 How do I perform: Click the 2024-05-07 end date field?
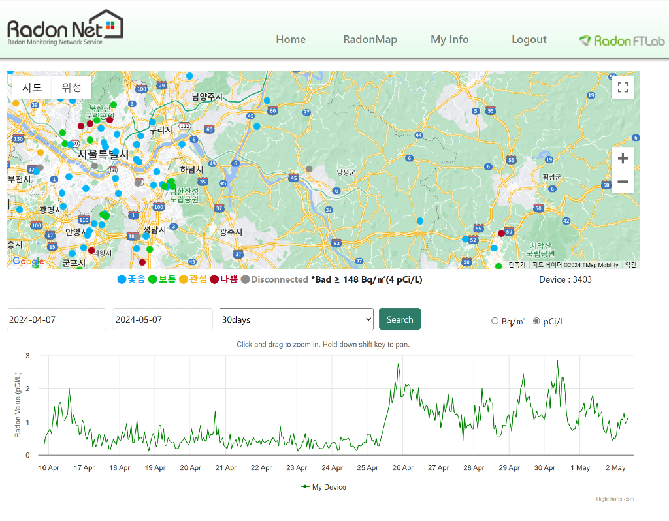(163, 320)
